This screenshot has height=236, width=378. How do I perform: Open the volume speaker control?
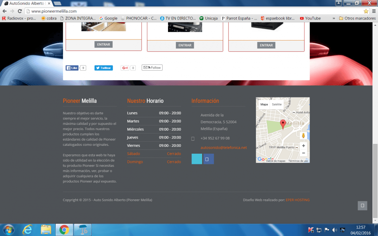point(335,230)
